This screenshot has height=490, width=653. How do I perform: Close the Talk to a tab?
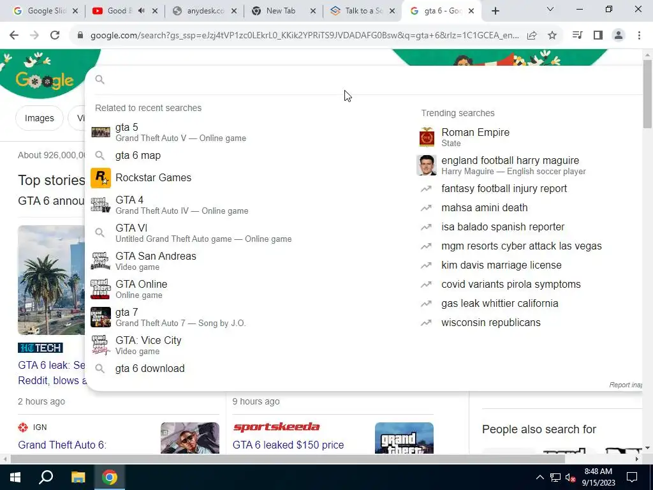point(392,11)
